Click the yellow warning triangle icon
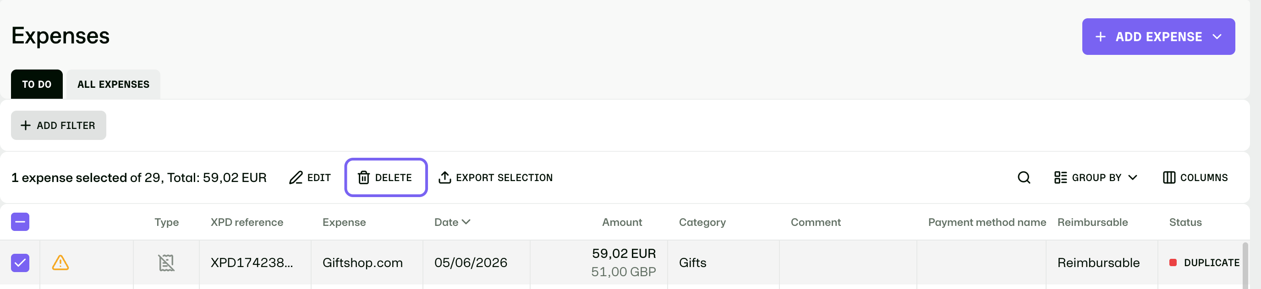Screen dimensions: 1261x289 point(60,262)
